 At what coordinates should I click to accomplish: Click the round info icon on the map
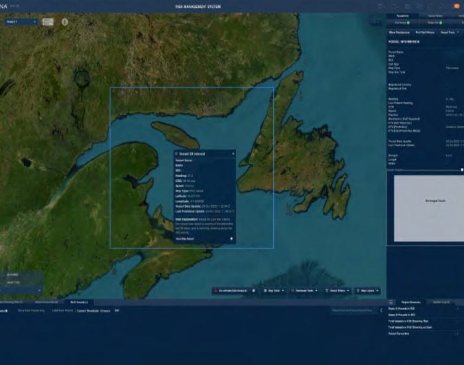[65, 22]
